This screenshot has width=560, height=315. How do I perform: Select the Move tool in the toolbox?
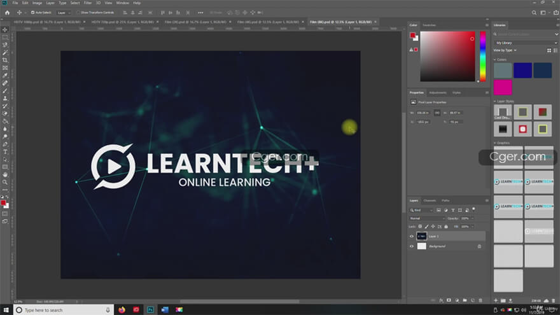click(5, 30)
